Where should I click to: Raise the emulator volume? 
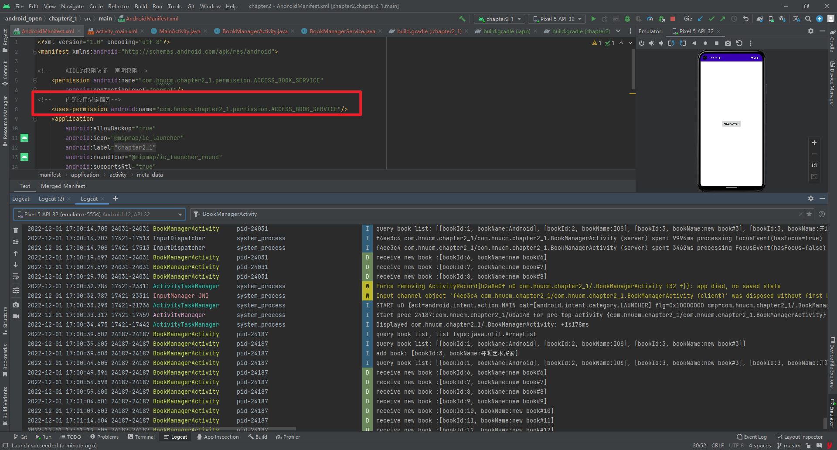[651, 43]
